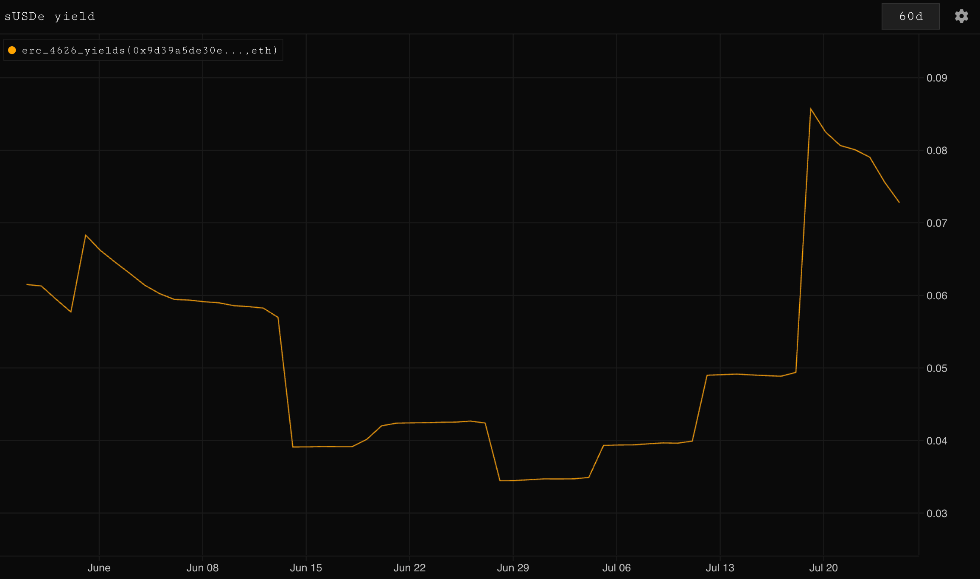This screenshot has height=579, width=980.
Task: Click the Jun 15 x-axis label
Action: 306,568
